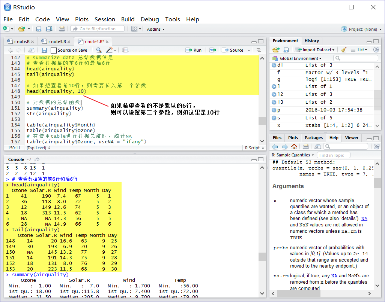Click the compile notebook icon in editor
Screen dimensions: 385x302
point(125,50)
